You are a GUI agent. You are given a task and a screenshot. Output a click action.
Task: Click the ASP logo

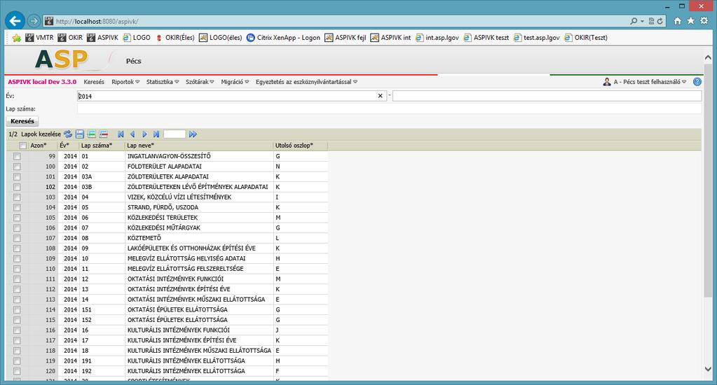(x=62, y=59)
